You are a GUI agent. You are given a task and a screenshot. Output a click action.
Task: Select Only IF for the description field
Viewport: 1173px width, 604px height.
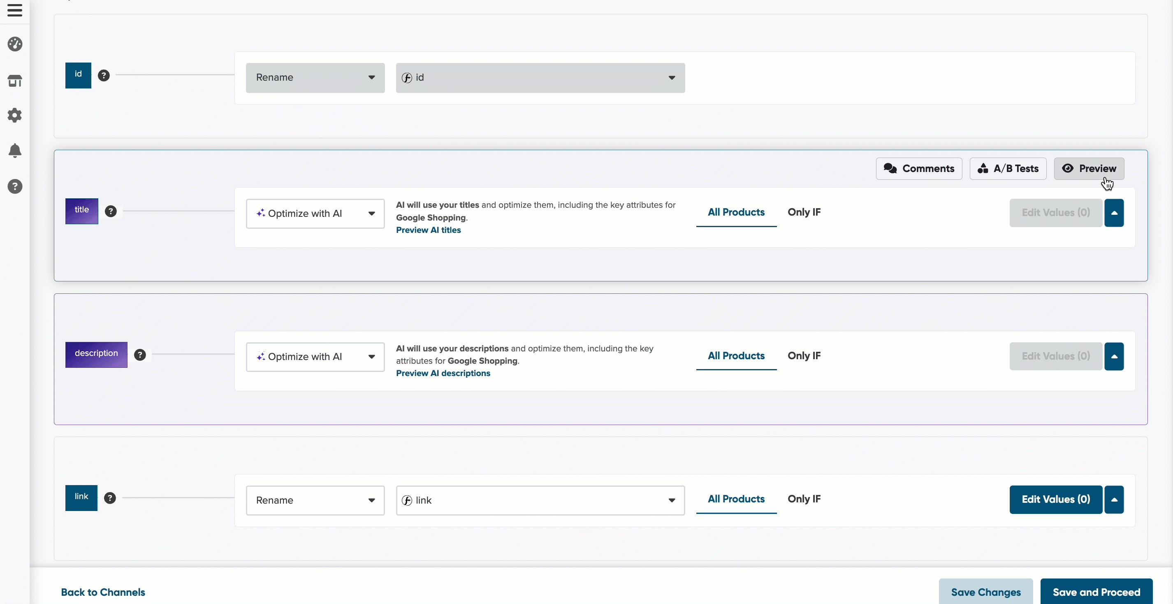804,356
